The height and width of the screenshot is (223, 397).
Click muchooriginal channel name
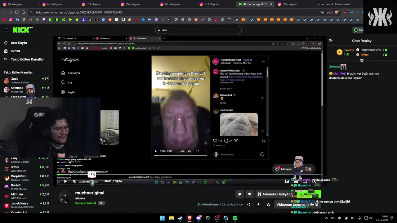90,193
